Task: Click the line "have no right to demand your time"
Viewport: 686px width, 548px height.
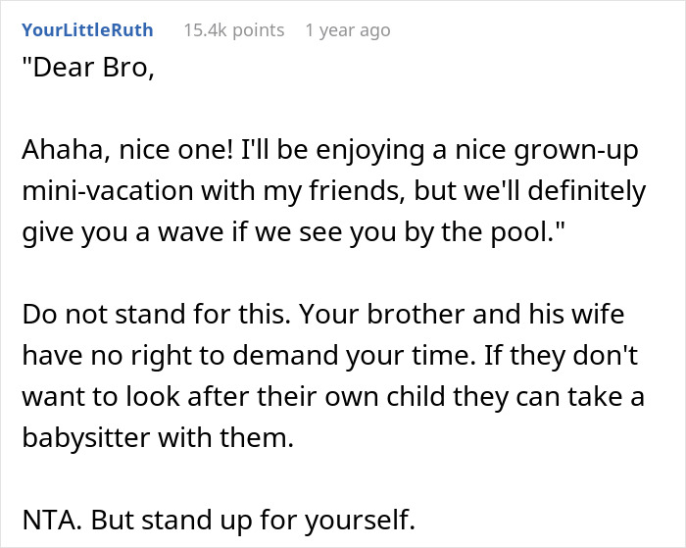Action: pyautogui.click(x=330, y=356)
